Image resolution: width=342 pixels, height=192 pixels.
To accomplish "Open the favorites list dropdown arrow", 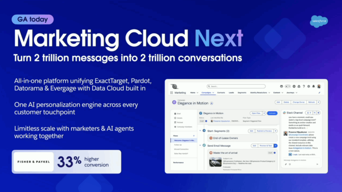I will pyautogui.click(x=290, y=86).
